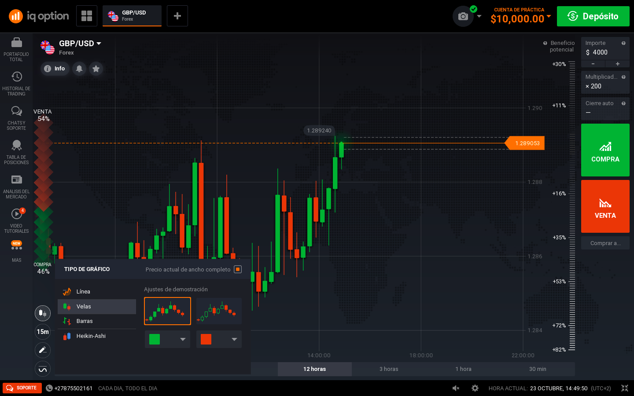The image size is (634, 396).
Task: Click the iq option logo
Action: point(39,16)
